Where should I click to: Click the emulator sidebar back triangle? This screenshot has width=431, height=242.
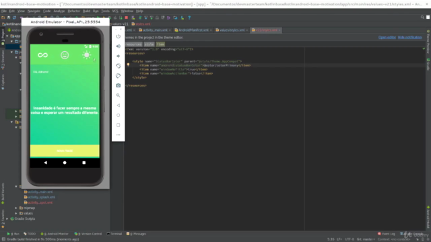pyautogui.click(x=119, y=106)
